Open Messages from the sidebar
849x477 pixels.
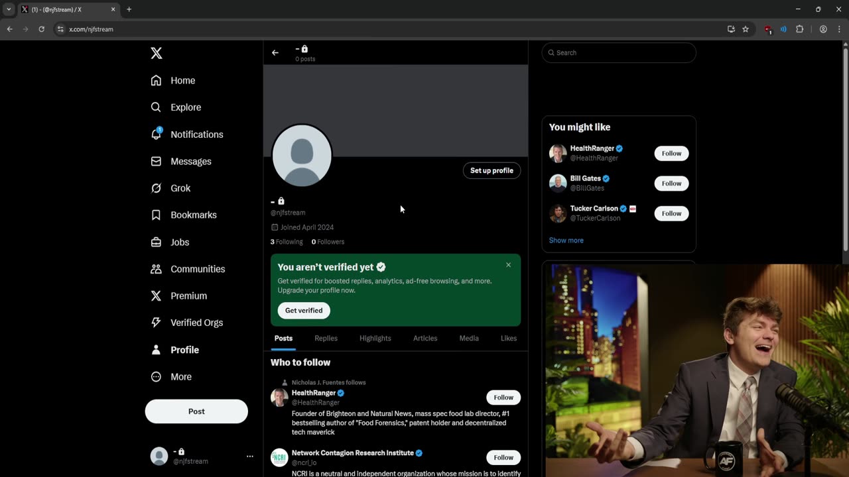[181, 162]
